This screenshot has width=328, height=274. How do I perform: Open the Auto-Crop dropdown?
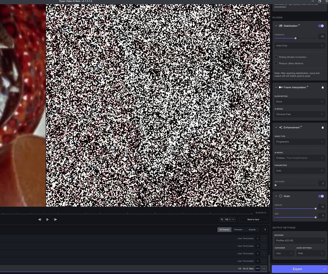(299, 46)
